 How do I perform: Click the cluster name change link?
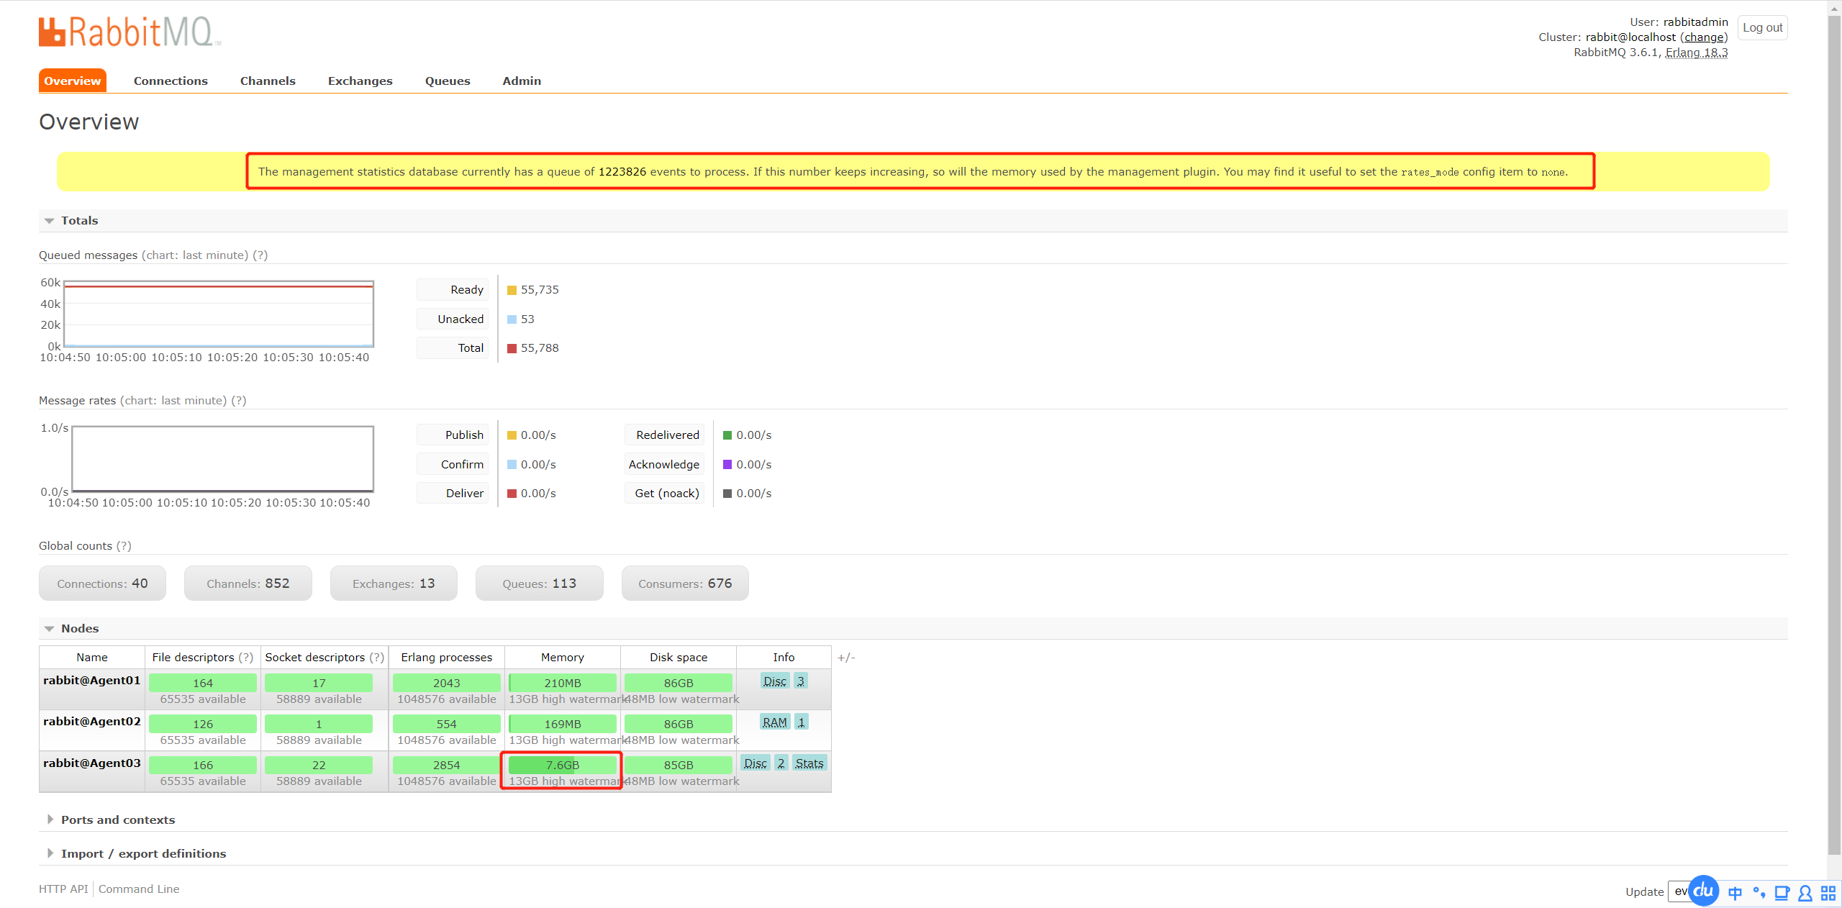click(1703, 37)
